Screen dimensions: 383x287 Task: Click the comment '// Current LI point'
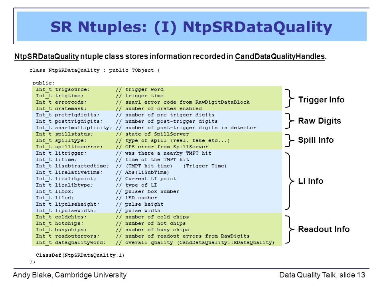pos(146,179)
